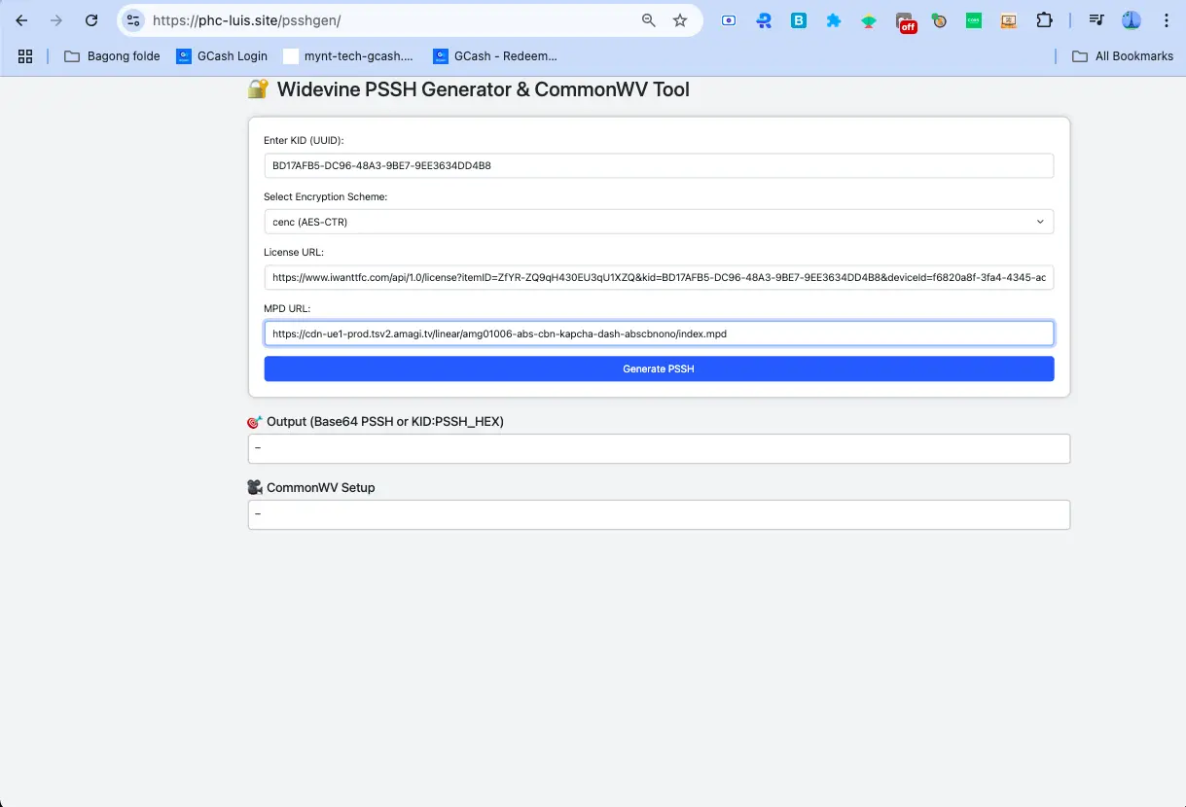Open the blue R-shaped extension icon

764,20
